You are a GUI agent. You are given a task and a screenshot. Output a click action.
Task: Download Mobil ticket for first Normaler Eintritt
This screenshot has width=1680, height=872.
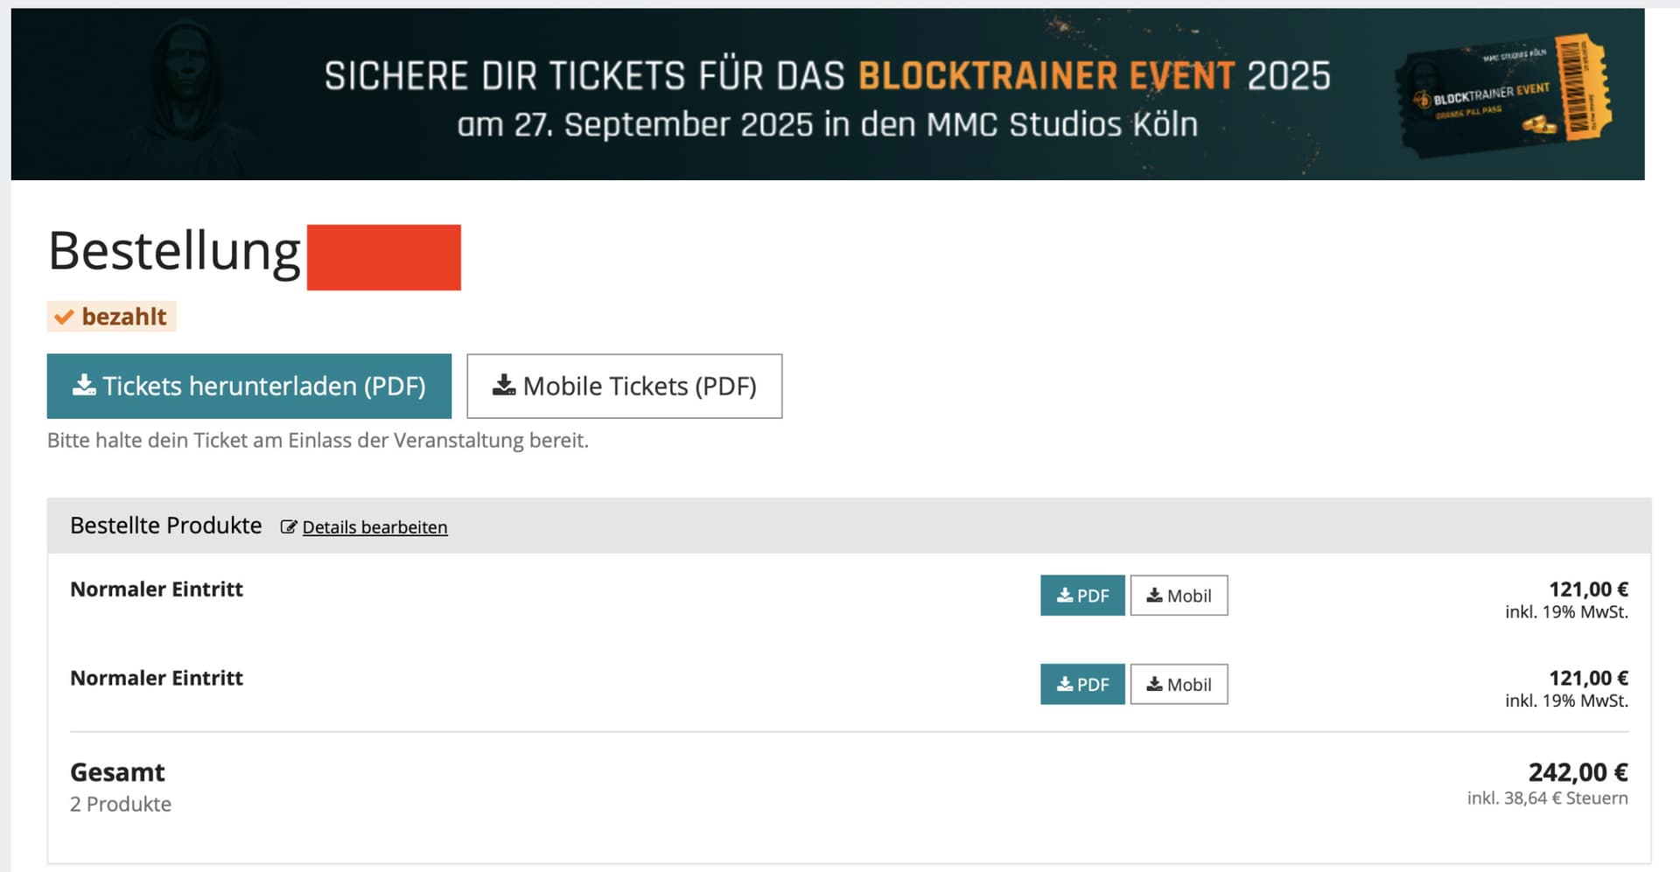pos(1179,596)
